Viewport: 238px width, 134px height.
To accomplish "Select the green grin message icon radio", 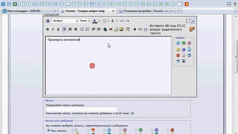I will click(x=136, y=131).
